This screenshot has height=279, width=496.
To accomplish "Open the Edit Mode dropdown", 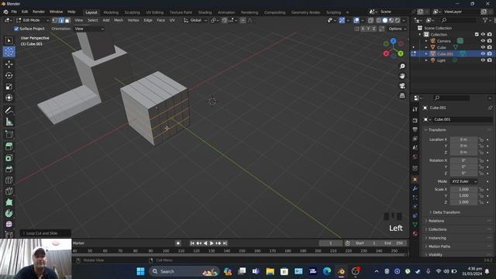I will point(33,20).
